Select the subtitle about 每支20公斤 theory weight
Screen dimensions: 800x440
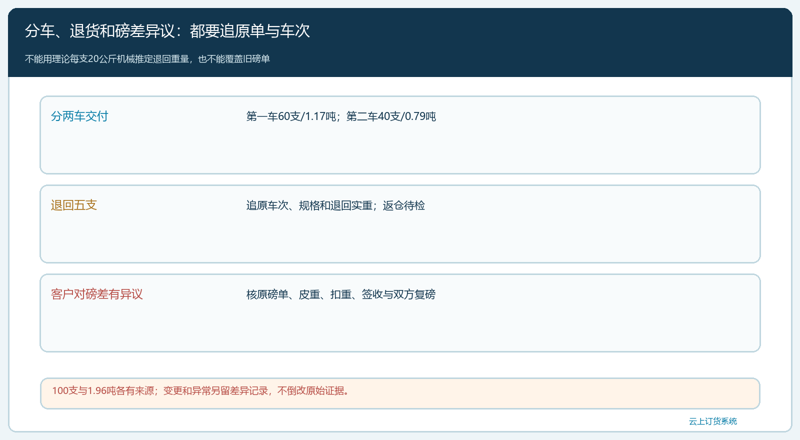147,59
